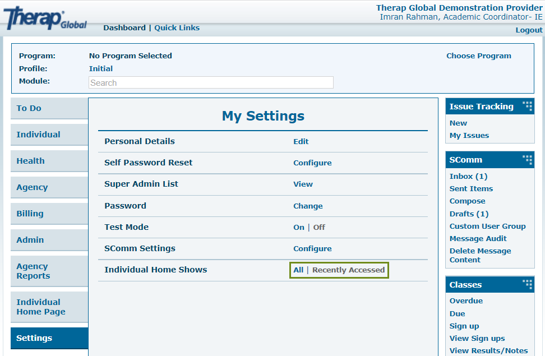Click Delete Message Content
This screenshot has width=545, height=356.
click(x=481, y=256)
